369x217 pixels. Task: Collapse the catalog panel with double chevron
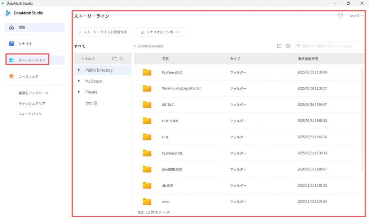(121, 59)
